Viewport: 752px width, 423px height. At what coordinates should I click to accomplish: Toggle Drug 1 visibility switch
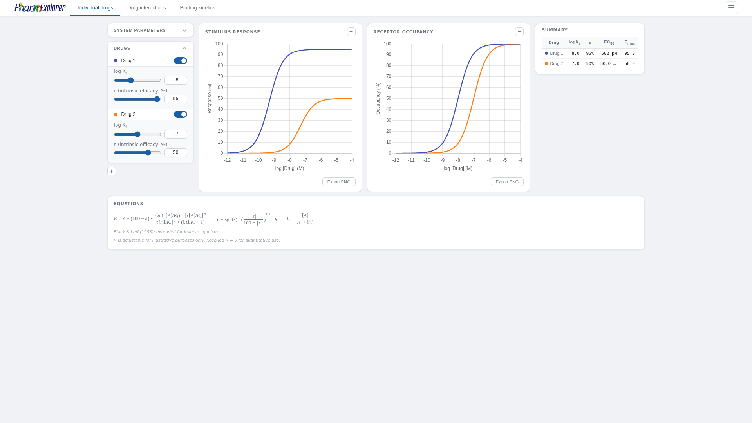pos(181,61)
